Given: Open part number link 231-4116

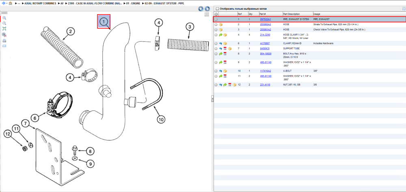Looking at the screenshot, I should tap(265, 84).
